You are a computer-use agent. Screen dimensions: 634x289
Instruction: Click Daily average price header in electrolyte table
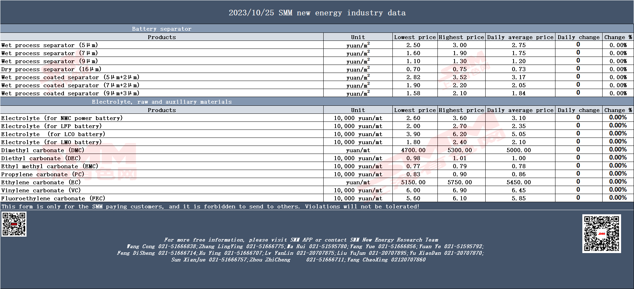520,110
